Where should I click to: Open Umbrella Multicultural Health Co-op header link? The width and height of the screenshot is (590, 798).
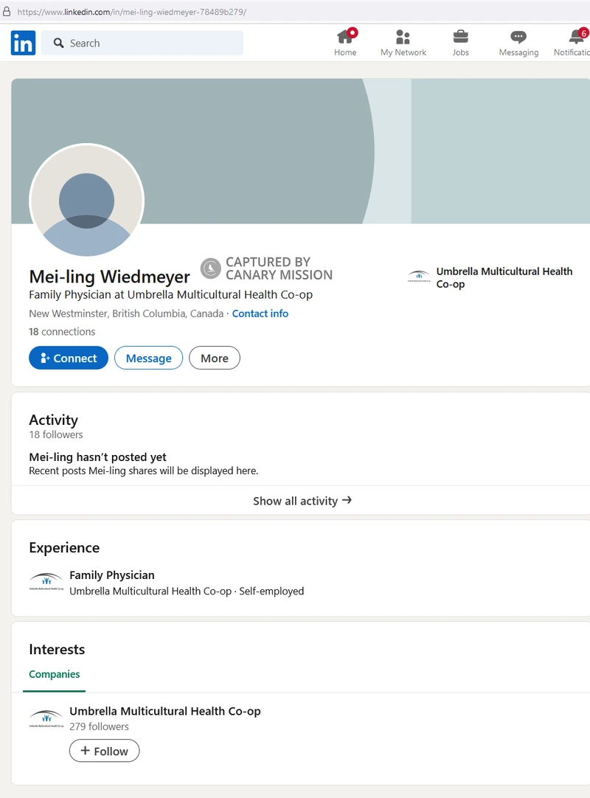pyautogui.click(x=504, y=277)
